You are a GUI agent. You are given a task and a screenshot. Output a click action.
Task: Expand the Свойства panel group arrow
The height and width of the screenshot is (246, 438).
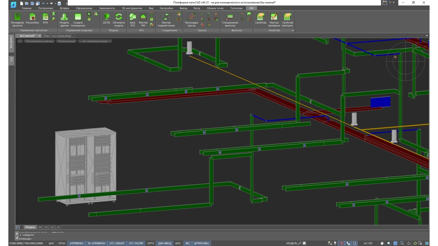[293, 30]
